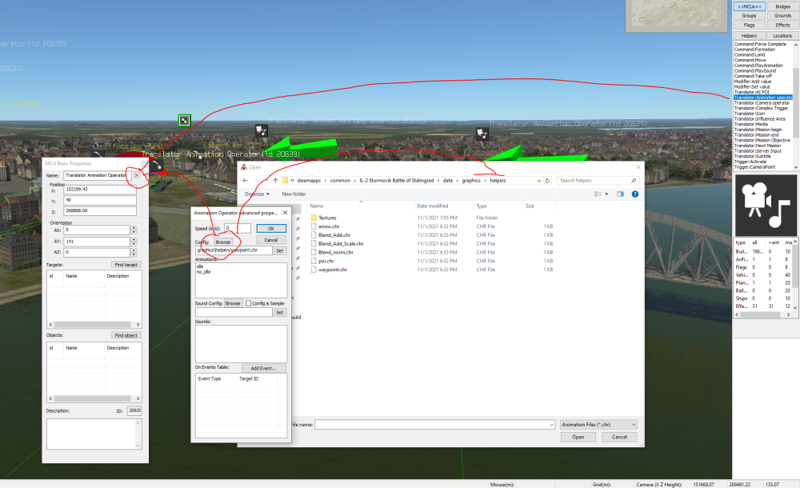Screen dimensions: 800x488
Task: Enable Config is Sample checkbox
Action: [x=249, y=304]
